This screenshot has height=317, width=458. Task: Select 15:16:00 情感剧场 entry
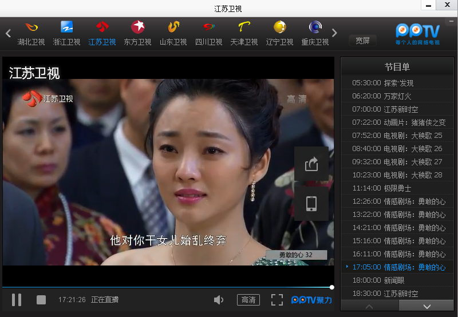coord(397,241)
